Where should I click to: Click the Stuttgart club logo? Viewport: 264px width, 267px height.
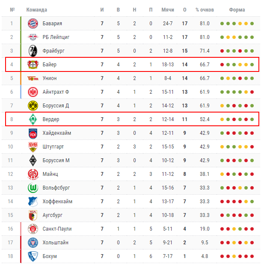(x=33, y=147)
